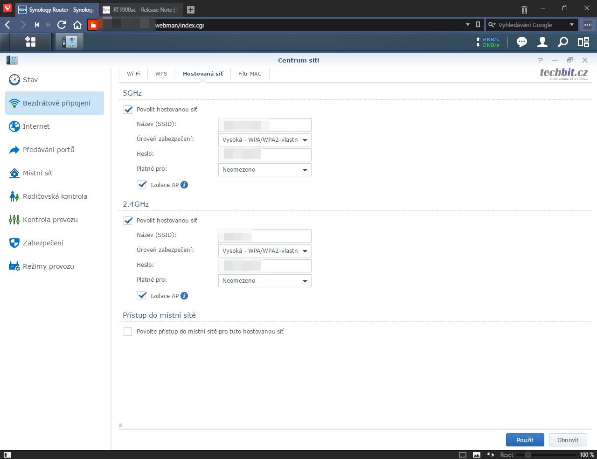This screenshot has width=597, height=459.
Task: Open the SRM main menu grid icon
Action: (x=31, y=42)
